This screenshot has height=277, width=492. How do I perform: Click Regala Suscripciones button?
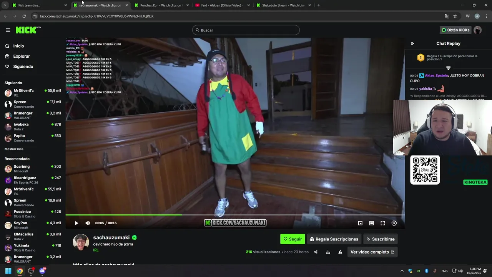334,239
